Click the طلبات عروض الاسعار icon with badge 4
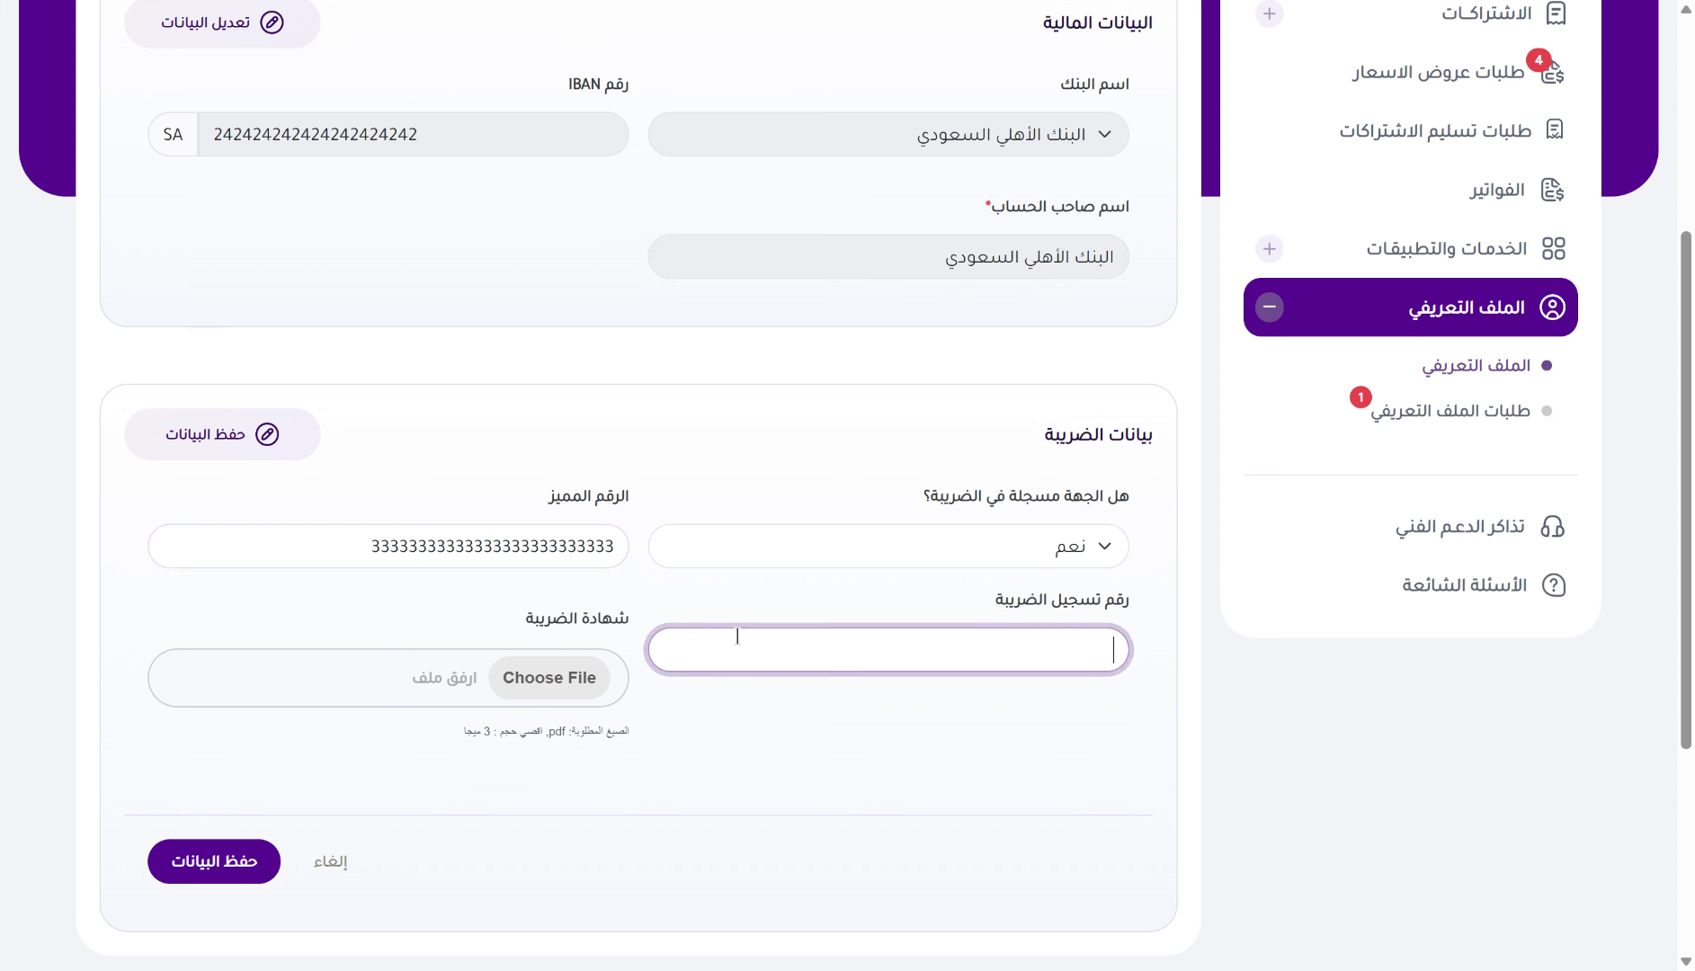The height and width of the screenshot is (971, 1695). (1553, 72)
